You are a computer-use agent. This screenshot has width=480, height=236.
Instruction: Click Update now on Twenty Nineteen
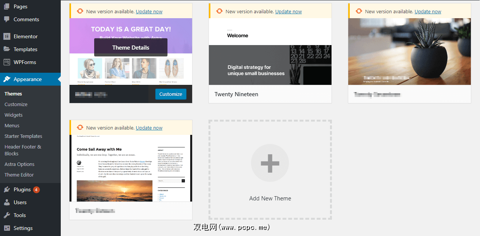coord(289,11)
